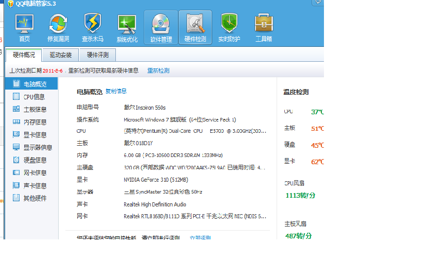Viewport: 445px width, 278px height.
Task: Select the 系统优化 icon
Action: point(127,28)
